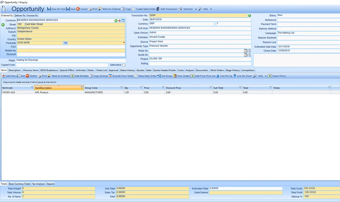Move line down with Line No Down
The image size is (340, 202).
click(x=243, y=76)
